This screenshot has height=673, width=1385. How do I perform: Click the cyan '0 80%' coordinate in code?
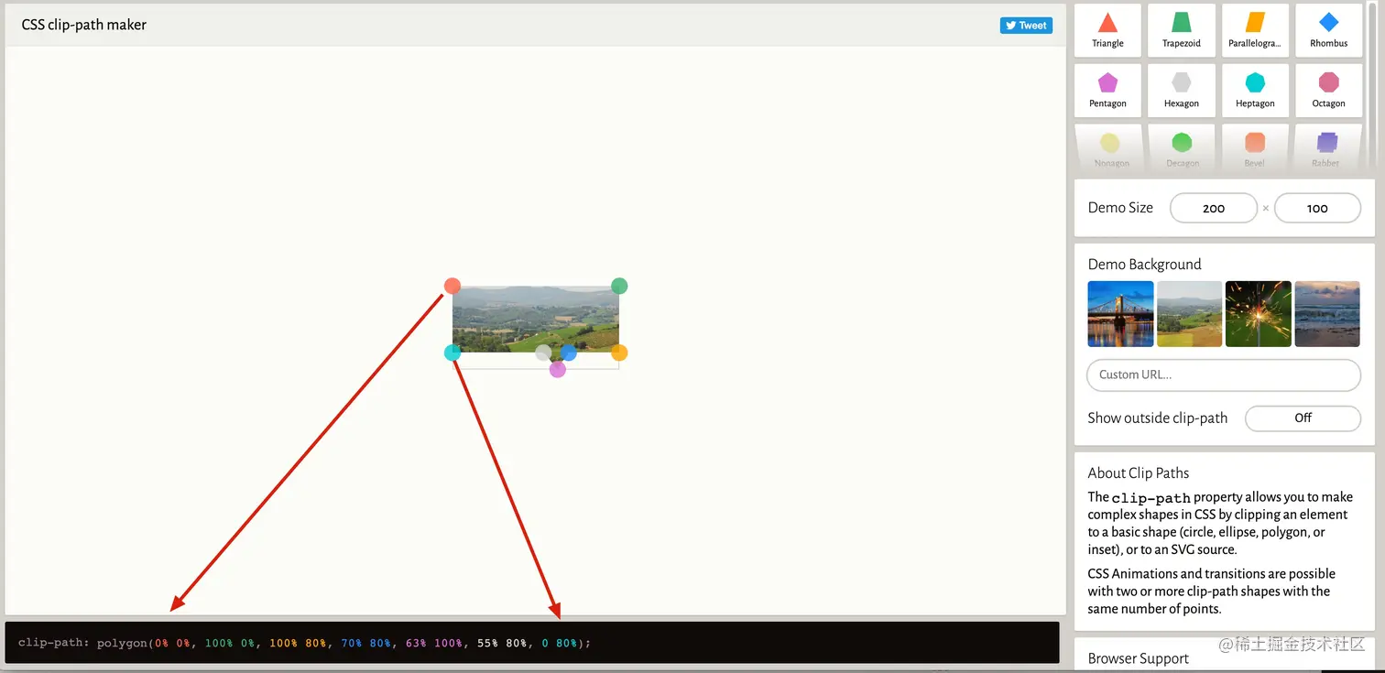(x=560, y=643)
